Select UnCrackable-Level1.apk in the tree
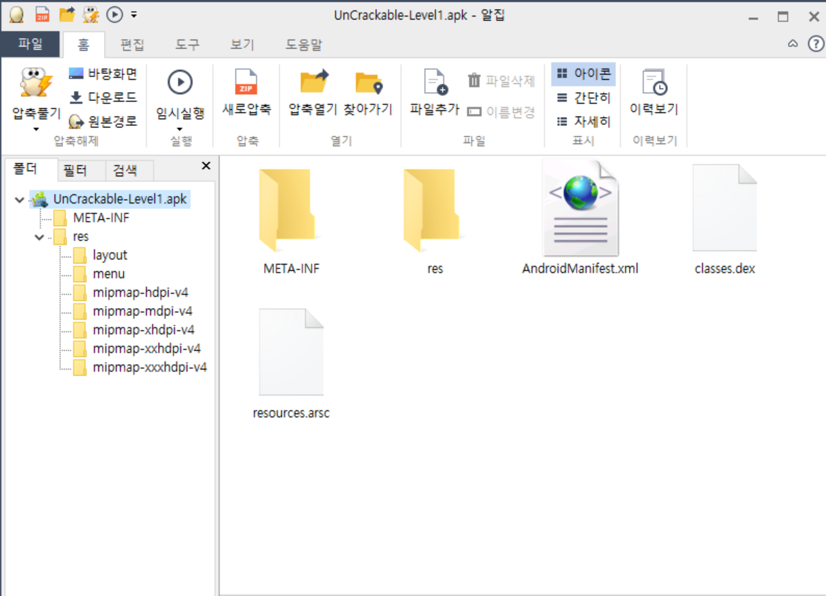This screenshot has width=826, height=596. click(x=120, y=199)
